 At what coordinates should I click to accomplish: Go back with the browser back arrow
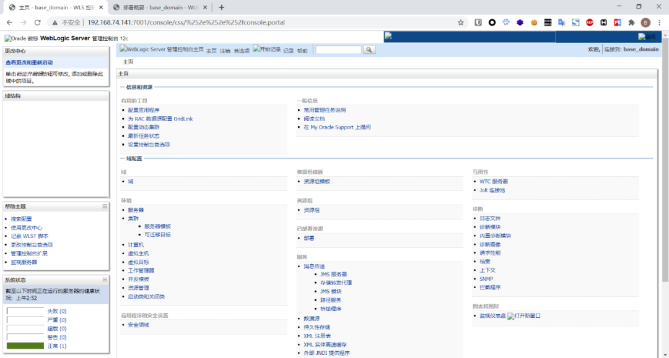[x=9, y=22]
